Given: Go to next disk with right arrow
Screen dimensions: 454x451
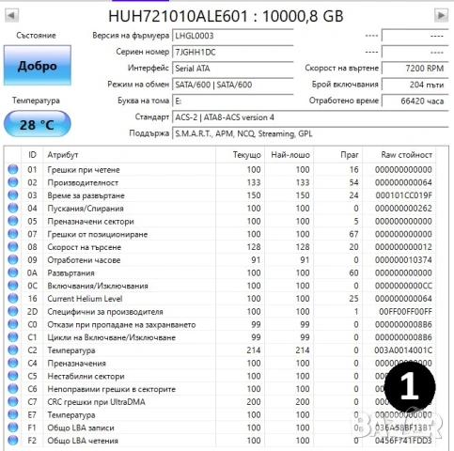Looking at the screenshot, I should click(x=441, y=15).
